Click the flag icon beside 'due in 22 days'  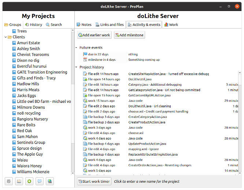(x=85, y=54)
